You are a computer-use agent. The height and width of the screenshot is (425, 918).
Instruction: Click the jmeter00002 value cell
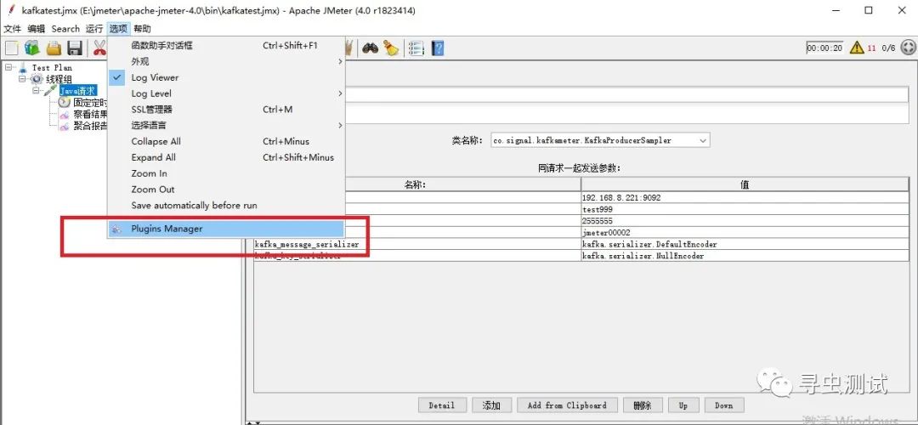click(x=745, y=232)
